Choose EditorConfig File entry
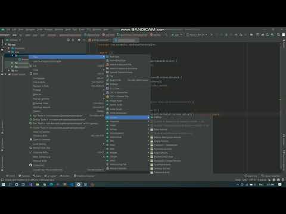286x214 pixels. point(118,165)
